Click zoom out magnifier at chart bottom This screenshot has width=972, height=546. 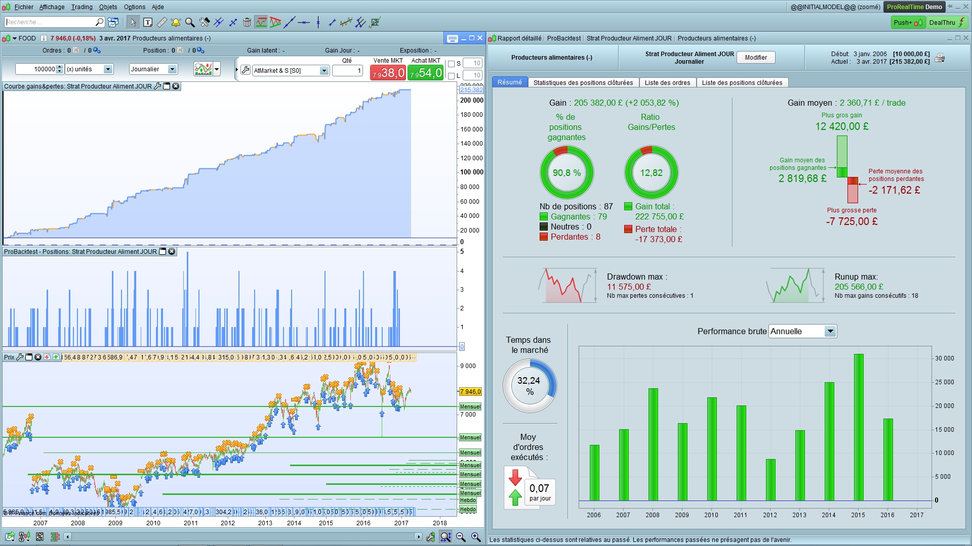coord(461,537)
